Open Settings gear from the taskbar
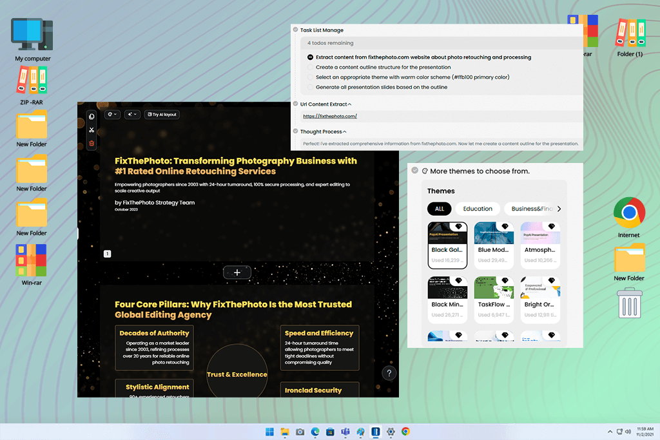Image resolution: width=660 pixels, height=440 pixels. pos(391,432)
